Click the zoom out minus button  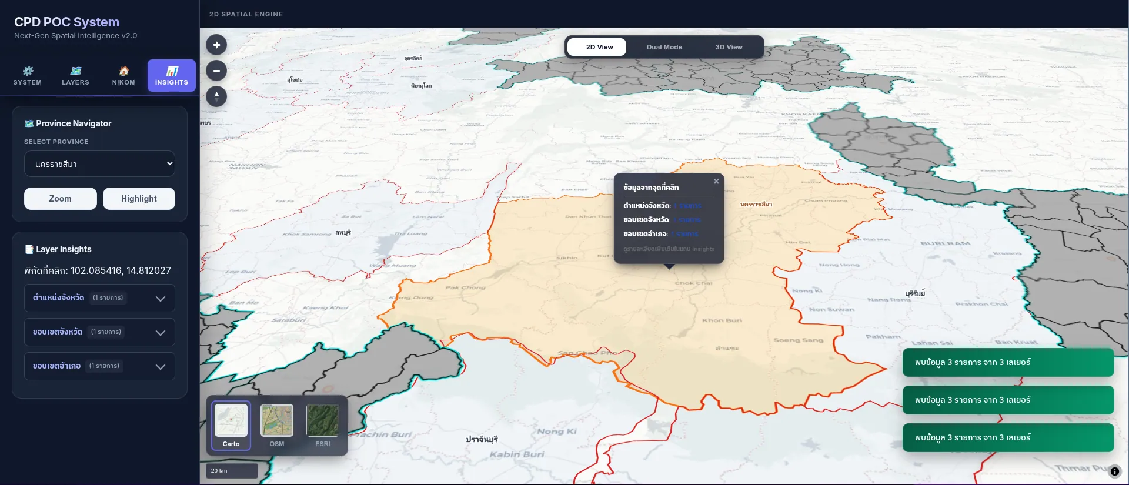(216, 71)
